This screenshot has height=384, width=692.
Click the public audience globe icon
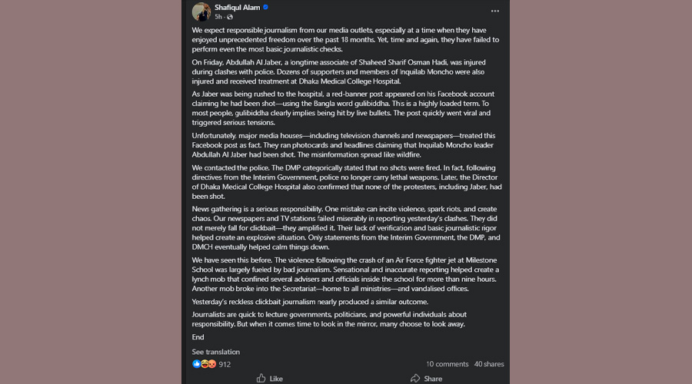pyautogui.click(x=229, y=17)
